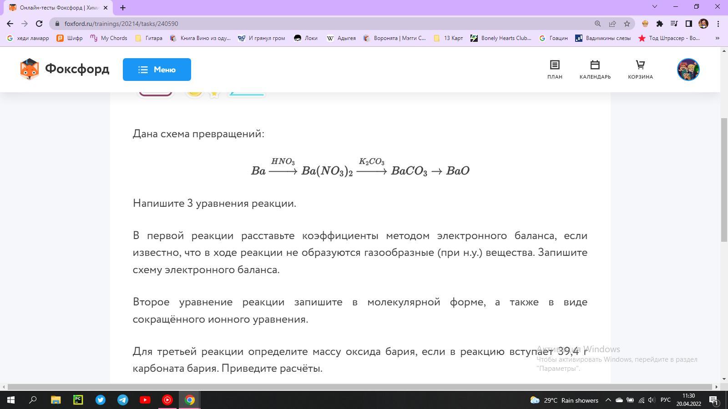
Task: Expand the tab search dropdown arrow
Action: [655, 7]
